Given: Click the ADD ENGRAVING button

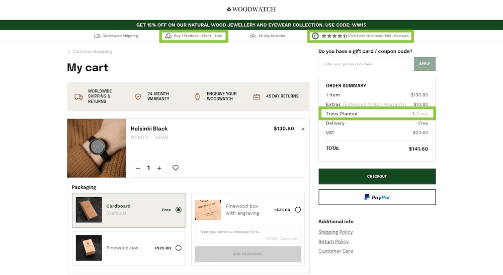Looking at the screenshot, I should (x=248, y=254).
